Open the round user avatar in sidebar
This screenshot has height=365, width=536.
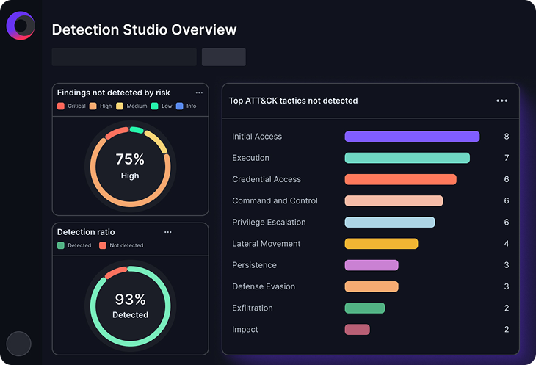pyautogui.click(x=19, y=344)
